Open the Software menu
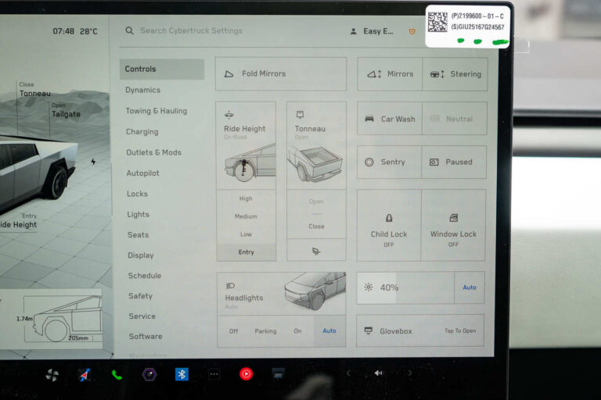Viewport: 601px width, 400px height. pyautogui.click(x=146, y=337)
